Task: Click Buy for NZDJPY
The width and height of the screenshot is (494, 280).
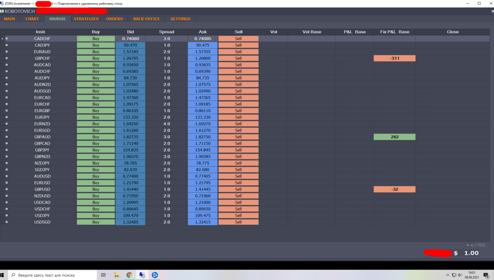Action: tap(96, 163)
